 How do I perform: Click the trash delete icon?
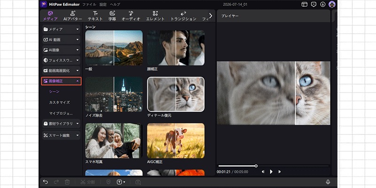67,182
